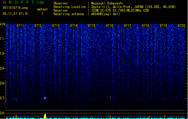188x119 pixels.
Task: Click the 1.0 kHz frequency axis label
Action: (x=2, y=54)
